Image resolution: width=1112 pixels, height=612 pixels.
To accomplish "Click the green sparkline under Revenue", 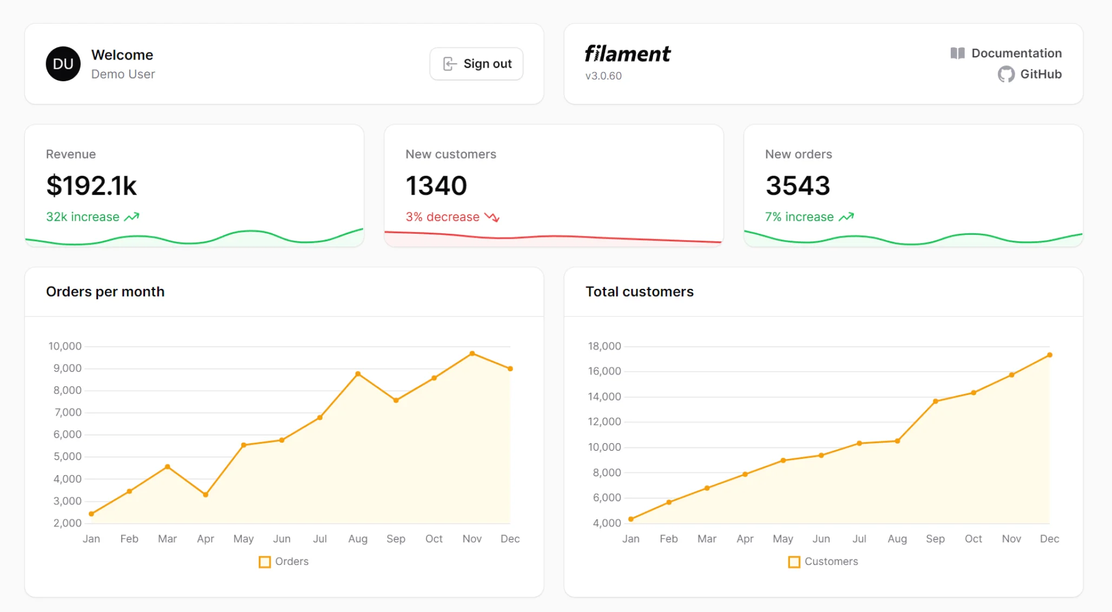I will (194, 239).
